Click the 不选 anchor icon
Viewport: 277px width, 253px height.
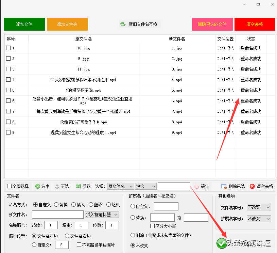57,186
